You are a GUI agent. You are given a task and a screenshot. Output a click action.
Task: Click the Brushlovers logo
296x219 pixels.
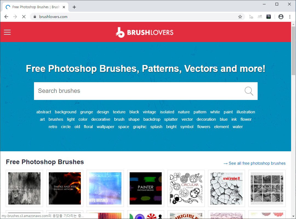(144, 32)
